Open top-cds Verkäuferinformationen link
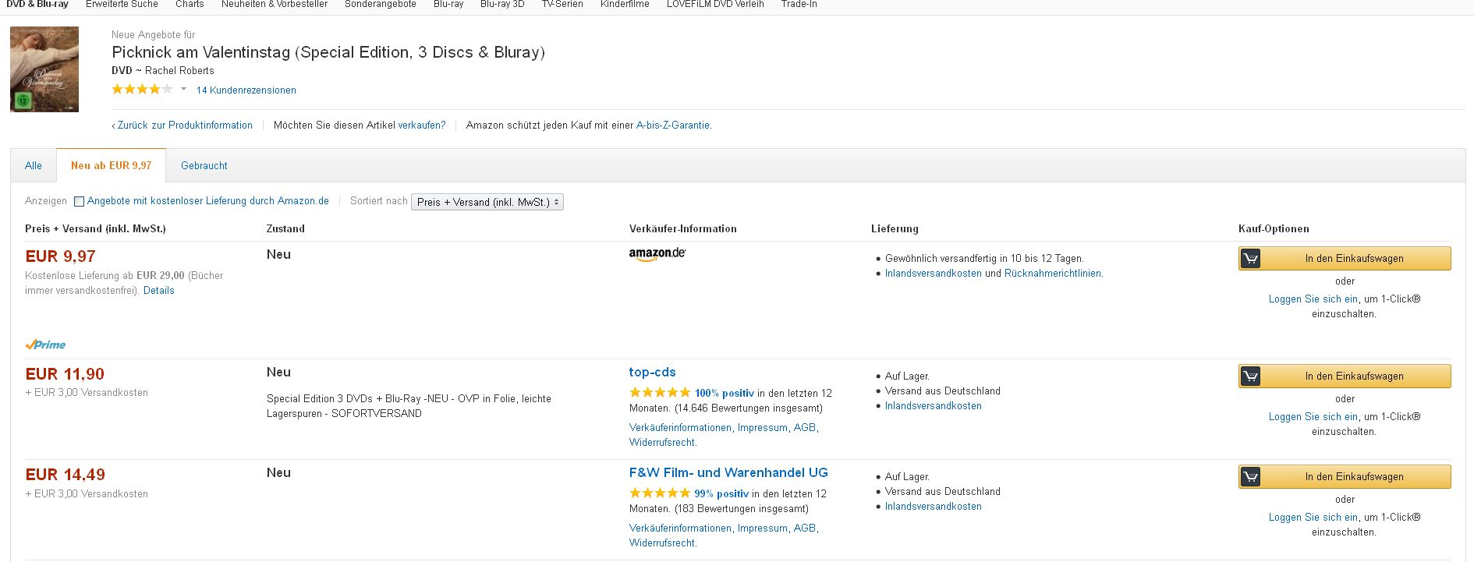 680,427
